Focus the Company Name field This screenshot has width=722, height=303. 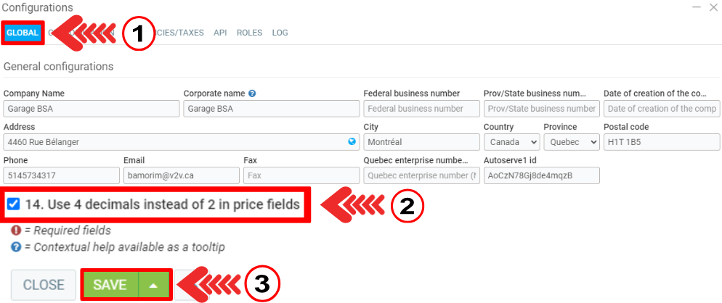[91, 109]
